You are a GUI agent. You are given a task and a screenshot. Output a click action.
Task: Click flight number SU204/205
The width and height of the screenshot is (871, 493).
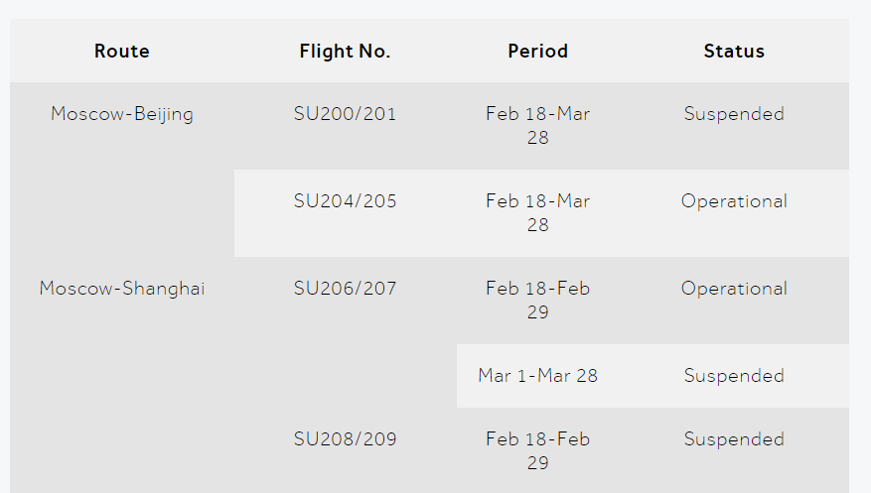click(x=345, y=200)
